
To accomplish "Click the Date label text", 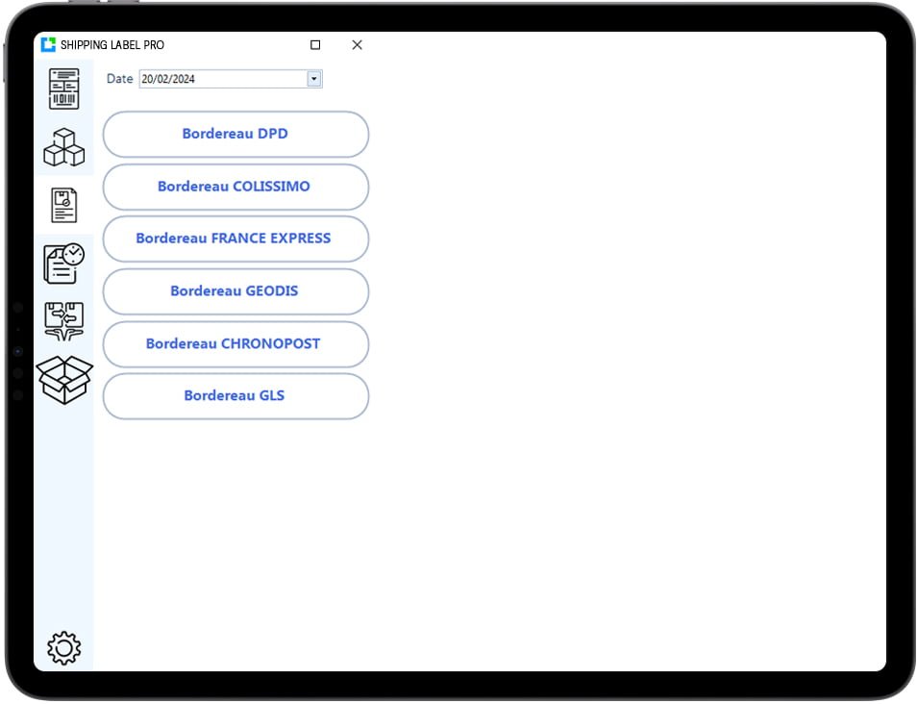I will click(120, 79).
